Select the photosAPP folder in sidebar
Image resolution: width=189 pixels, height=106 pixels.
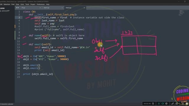(6, 11)
